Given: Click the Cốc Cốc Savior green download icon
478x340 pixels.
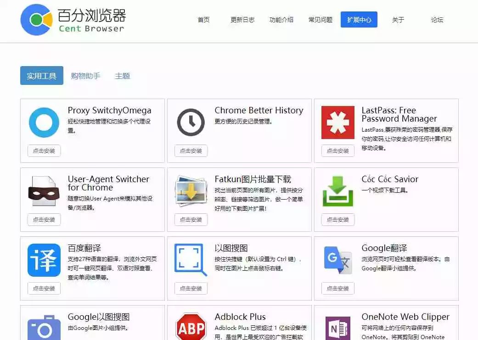Looking at the screenshot, I should pos(338,192).
